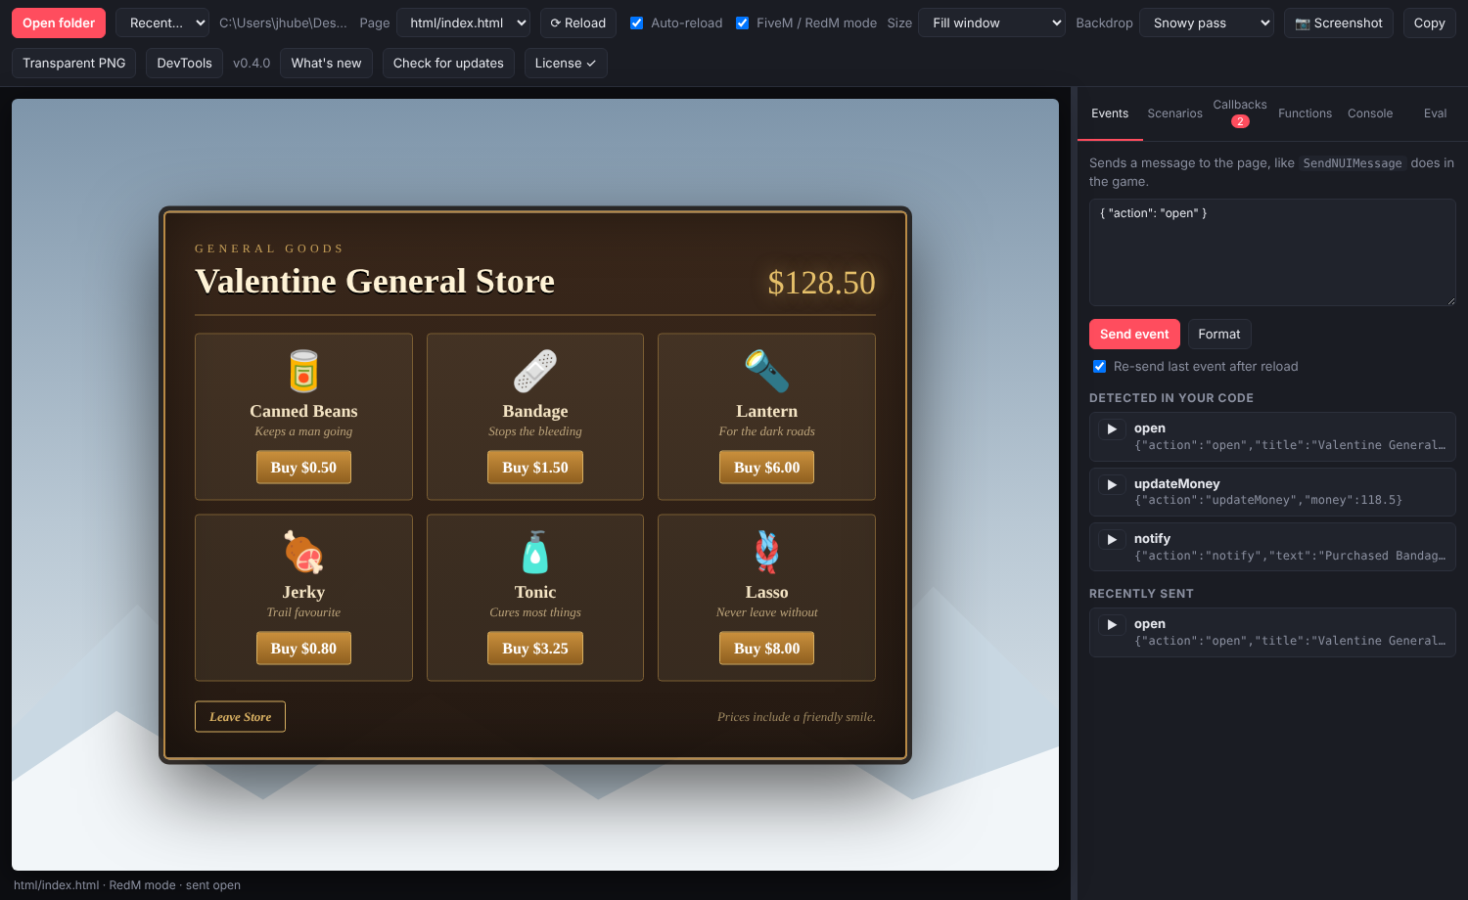The image size is (1468, 900).
Task: Buy Jerky for $0.80
Action: 303,649
